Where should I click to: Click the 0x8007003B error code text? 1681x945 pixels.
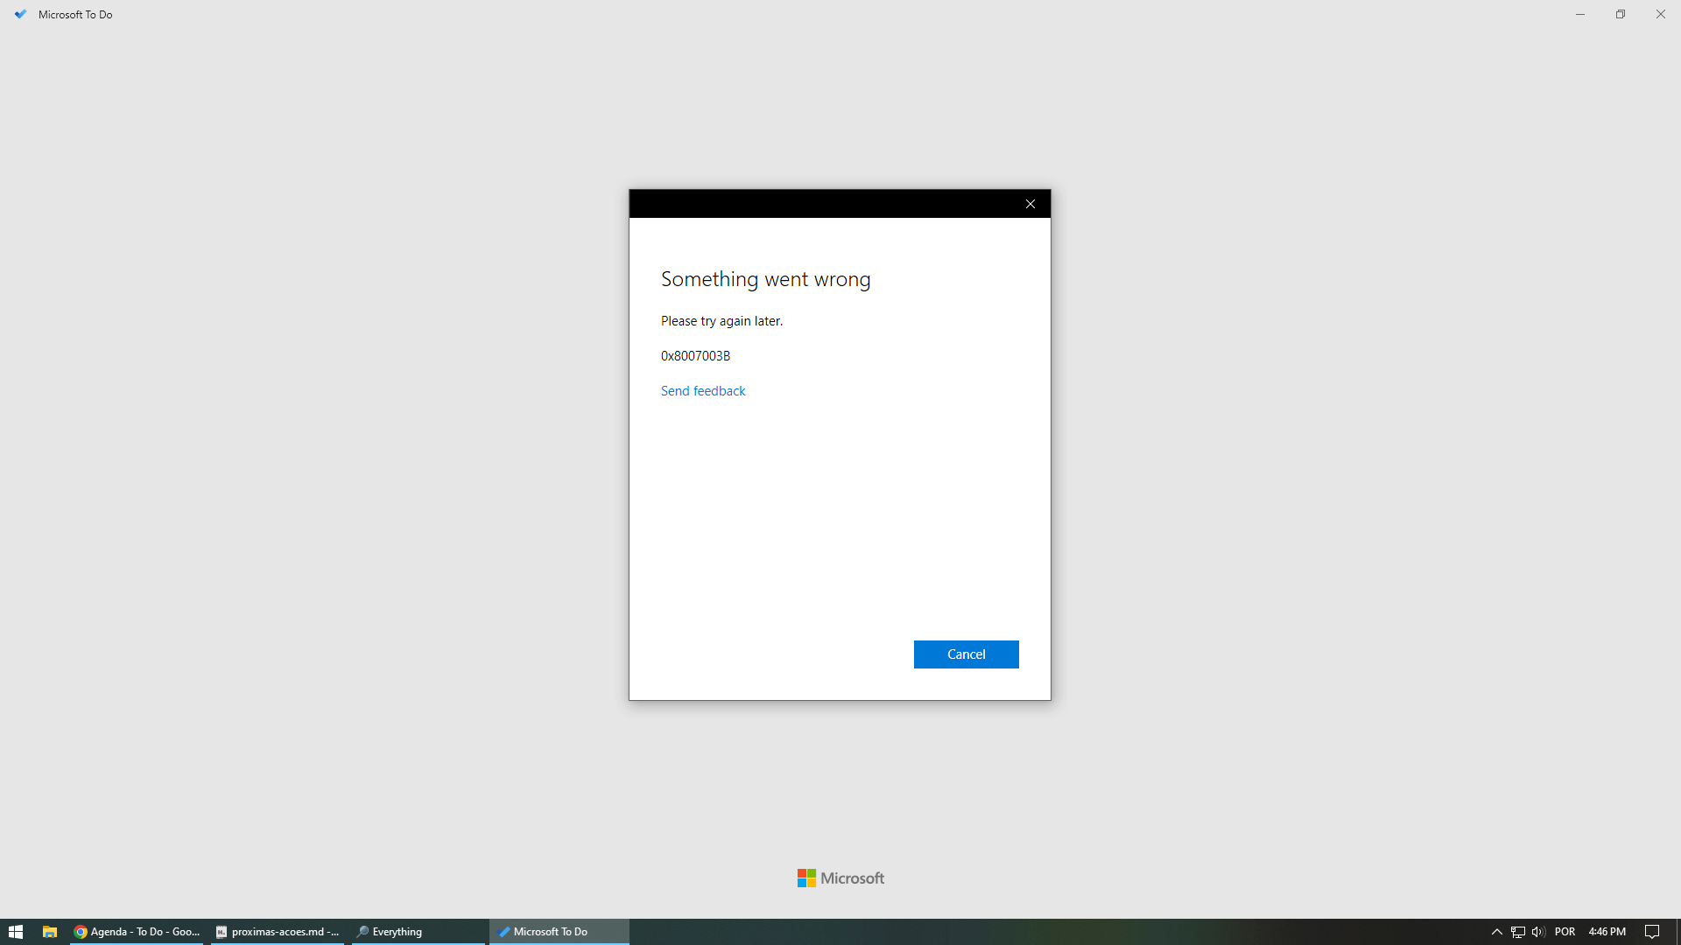click(695, 356)
